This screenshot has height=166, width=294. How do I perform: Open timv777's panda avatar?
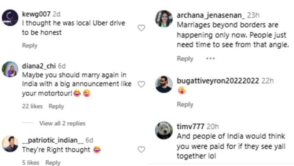[164, 130]
